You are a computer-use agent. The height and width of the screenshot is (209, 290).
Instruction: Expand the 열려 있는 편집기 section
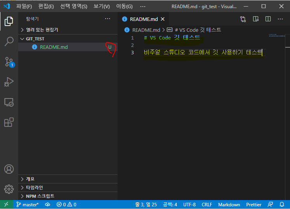68,30
